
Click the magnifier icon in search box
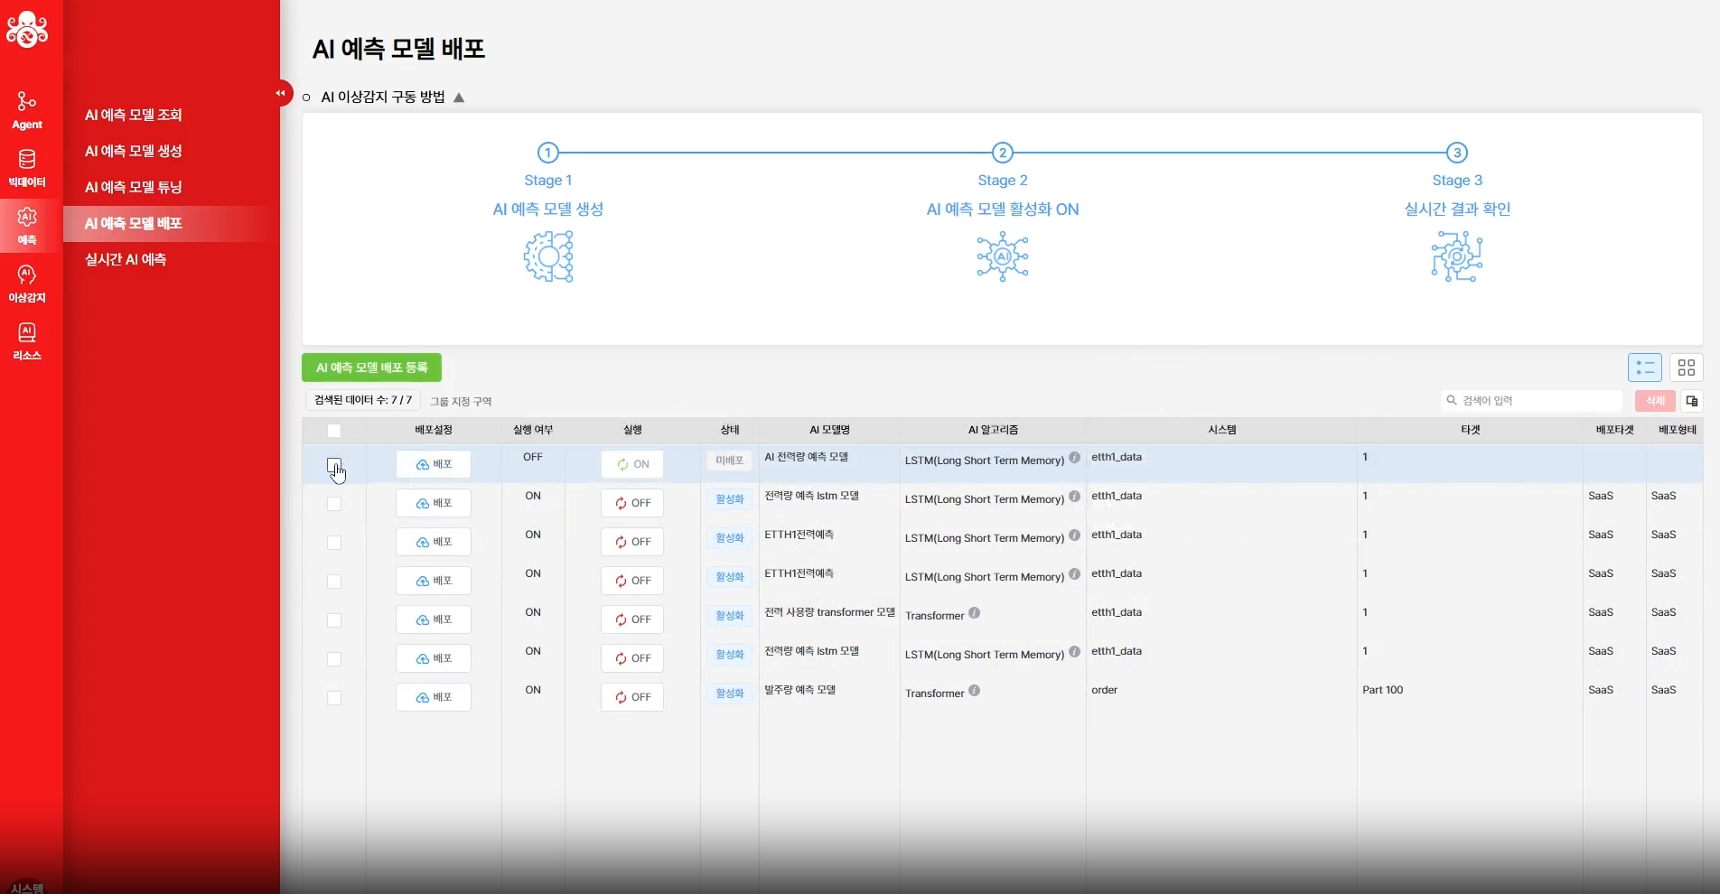[1452, 400]
